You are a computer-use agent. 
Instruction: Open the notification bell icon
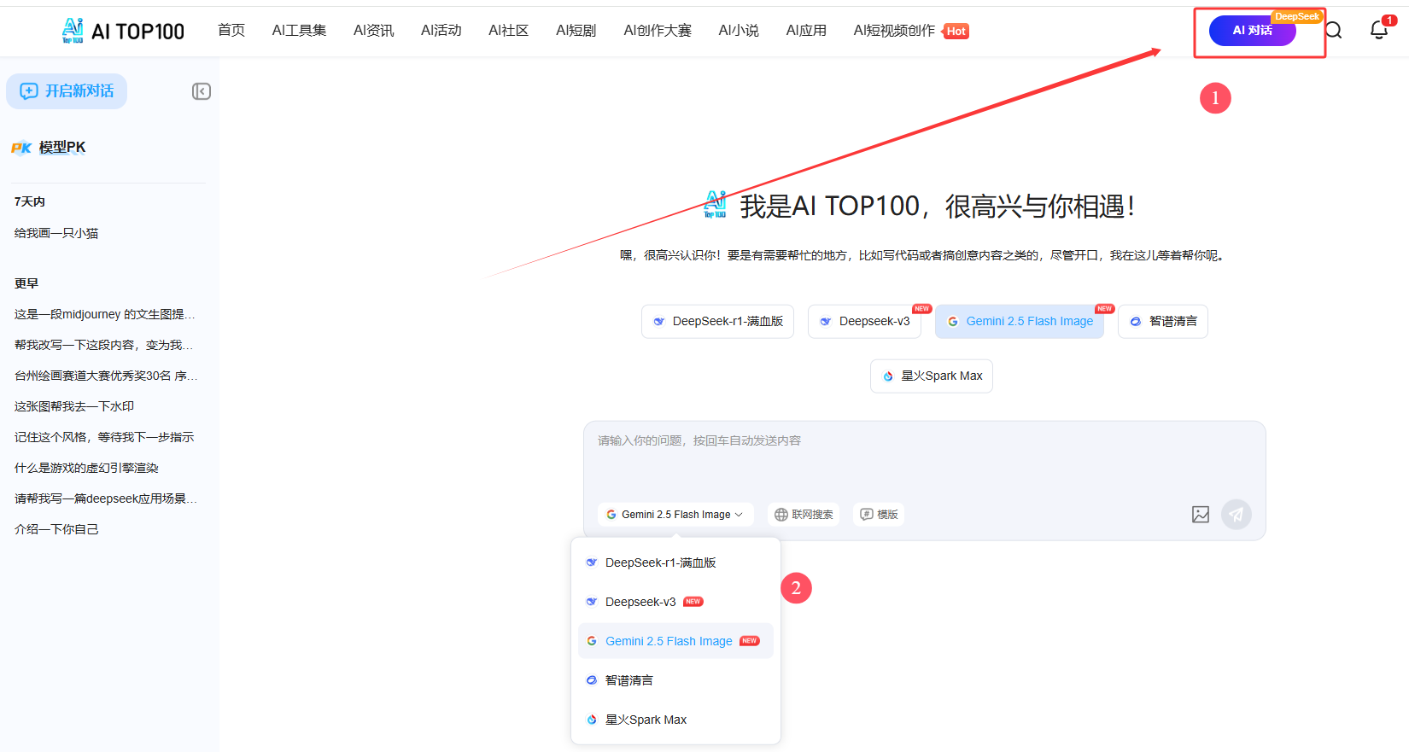[1378, 31]
